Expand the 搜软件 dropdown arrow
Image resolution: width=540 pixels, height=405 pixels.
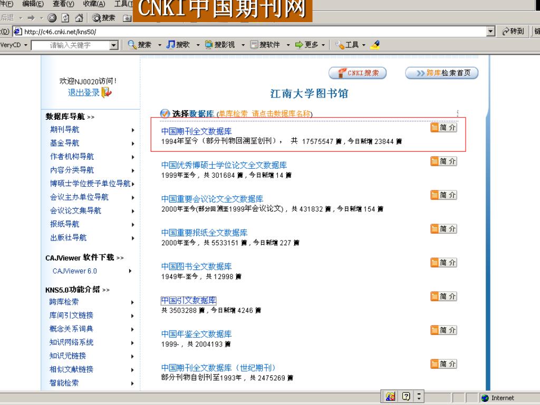pyautogui.click(x=288, y=45)
